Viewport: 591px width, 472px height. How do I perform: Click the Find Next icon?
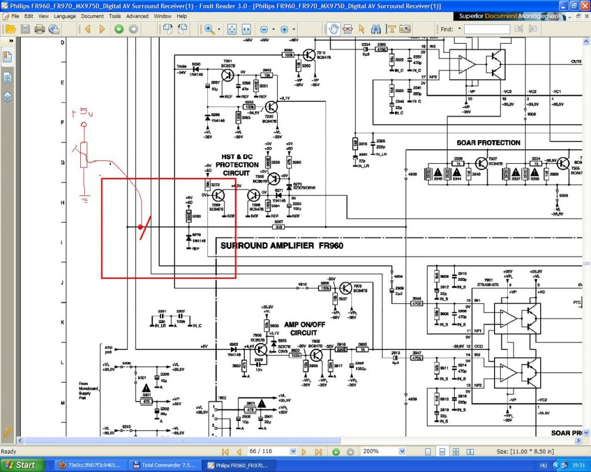point(533,29)
